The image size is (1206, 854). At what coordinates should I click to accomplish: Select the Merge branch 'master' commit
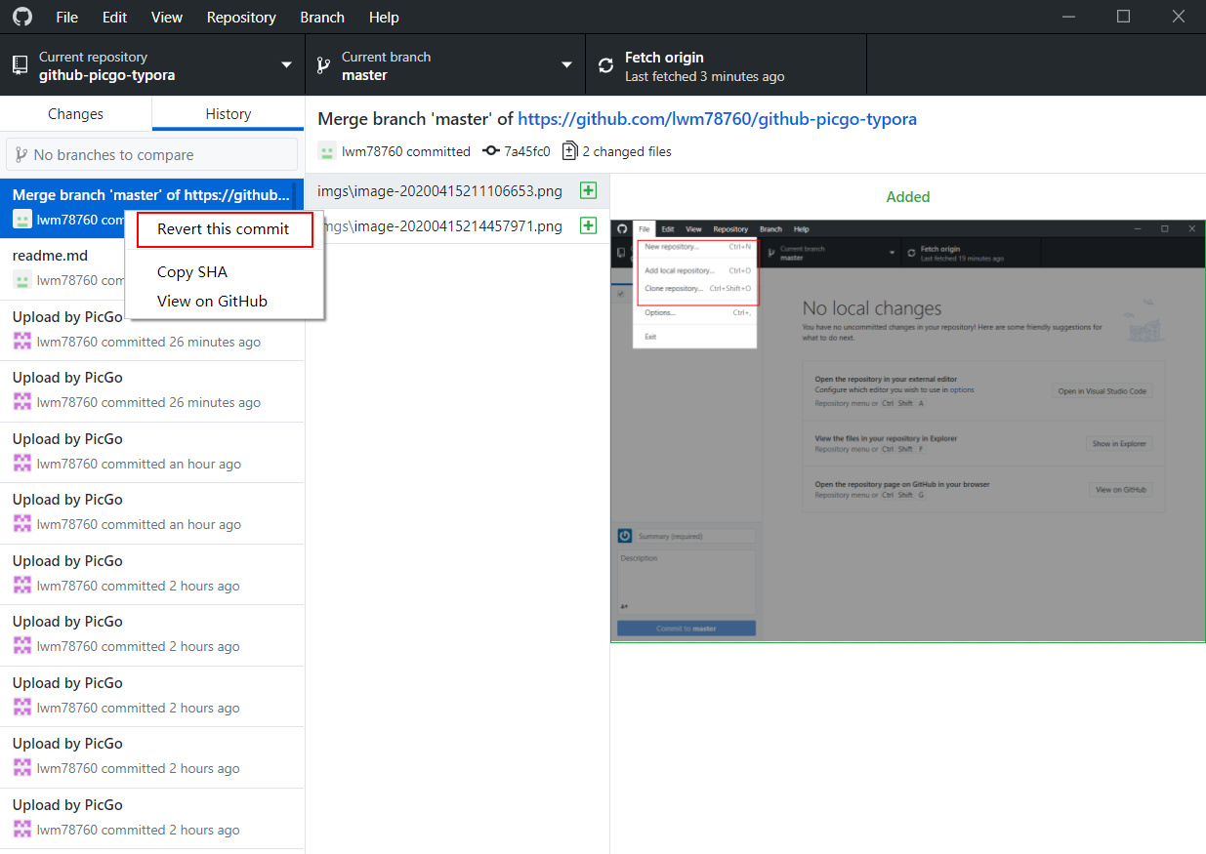[x=152, y=207]
